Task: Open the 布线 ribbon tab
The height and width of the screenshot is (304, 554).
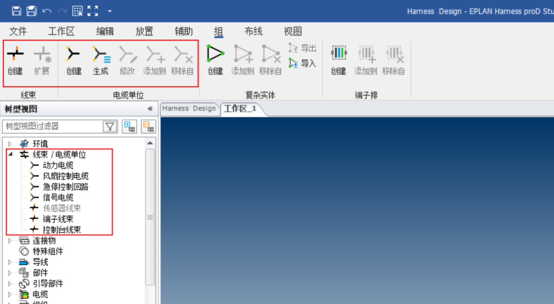Action: click(x=253, y=31)
